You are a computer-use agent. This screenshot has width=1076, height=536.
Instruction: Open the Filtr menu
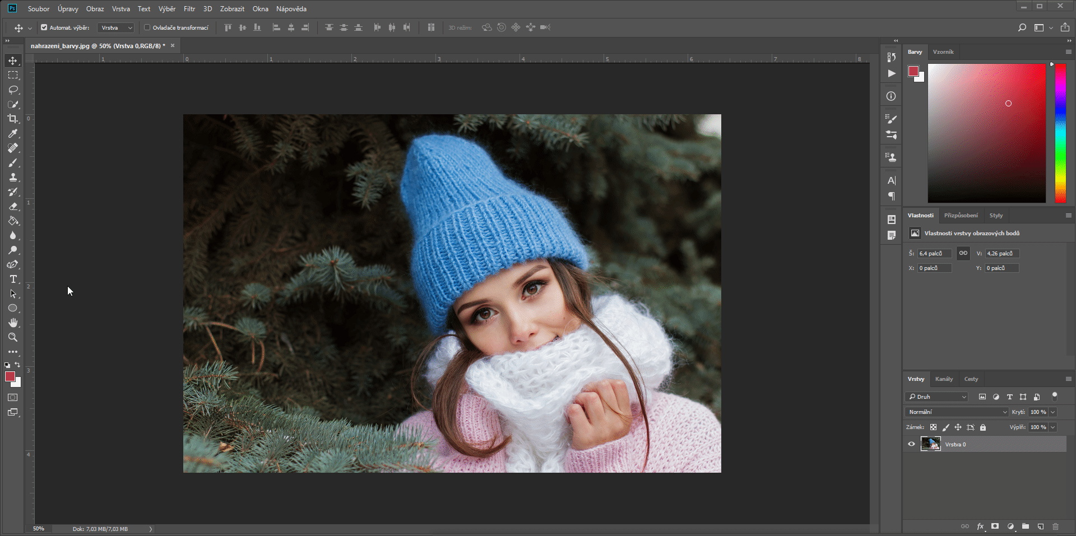189,8
